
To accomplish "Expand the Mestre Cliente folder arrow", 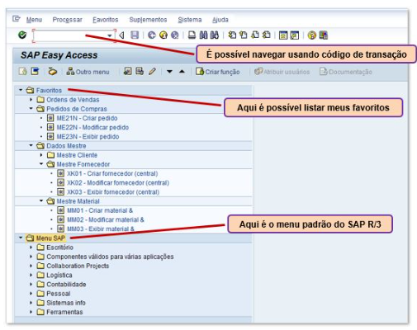I will click(x=41, y=155).
